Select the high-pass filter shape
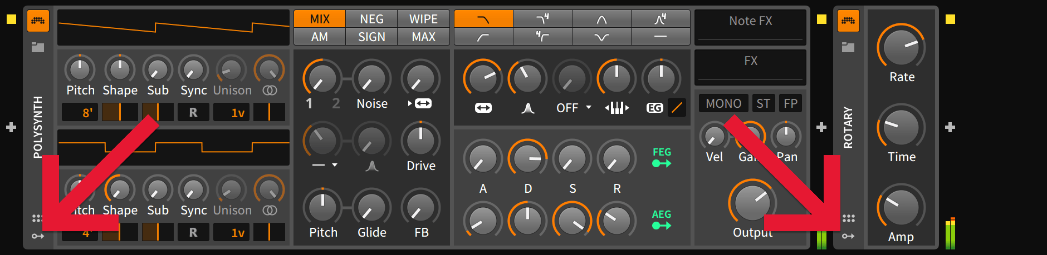The height and width of the screenshot is (255, 1047). tap(483, 37)
